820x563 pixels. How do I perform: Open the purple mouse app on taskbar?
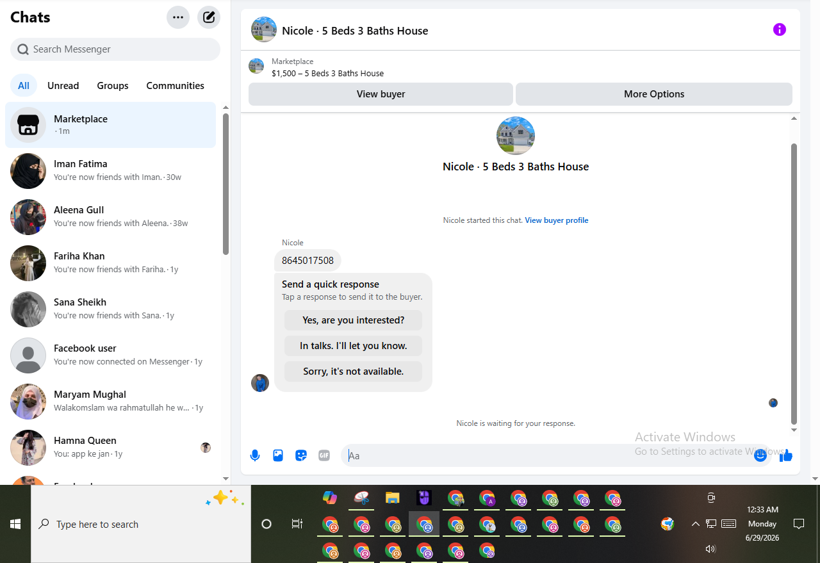(424, 498)
